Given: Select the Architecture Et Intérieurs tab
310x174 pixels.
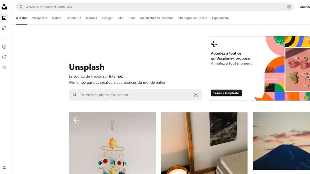Looking at the screenshot, I should point(157,18).
